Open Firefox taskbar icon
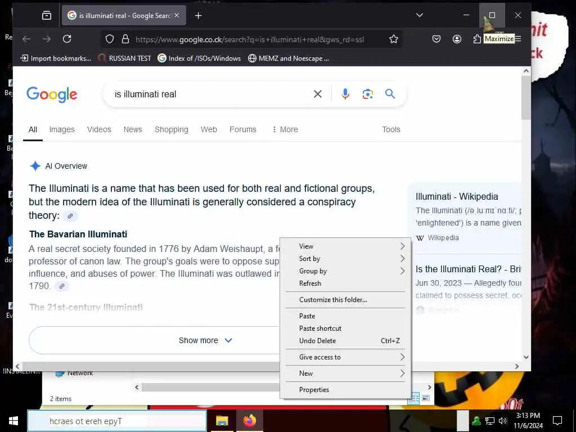576x432 pixels. click(250, 421)
